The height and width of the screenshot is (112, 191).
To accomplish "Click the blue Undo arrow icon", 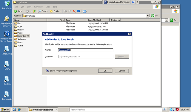I will (x=78, y=11).
